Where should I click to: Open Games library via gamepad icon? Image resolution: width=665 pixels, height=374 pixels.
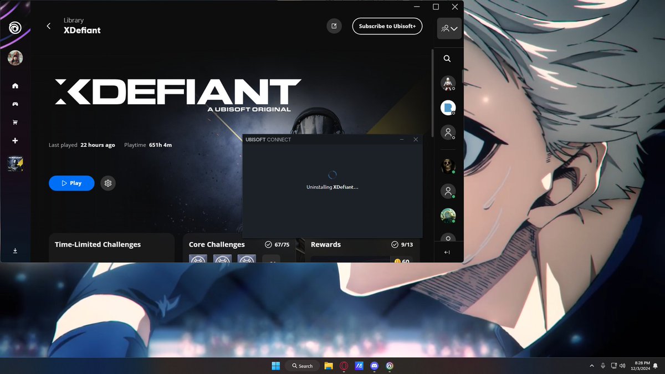click(x=15, y=104)
